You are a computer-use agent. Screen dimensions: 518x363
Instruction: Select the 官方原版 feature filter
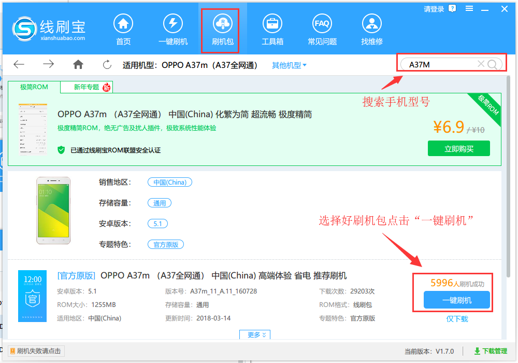pyautogui.click(x=166, y=244)
